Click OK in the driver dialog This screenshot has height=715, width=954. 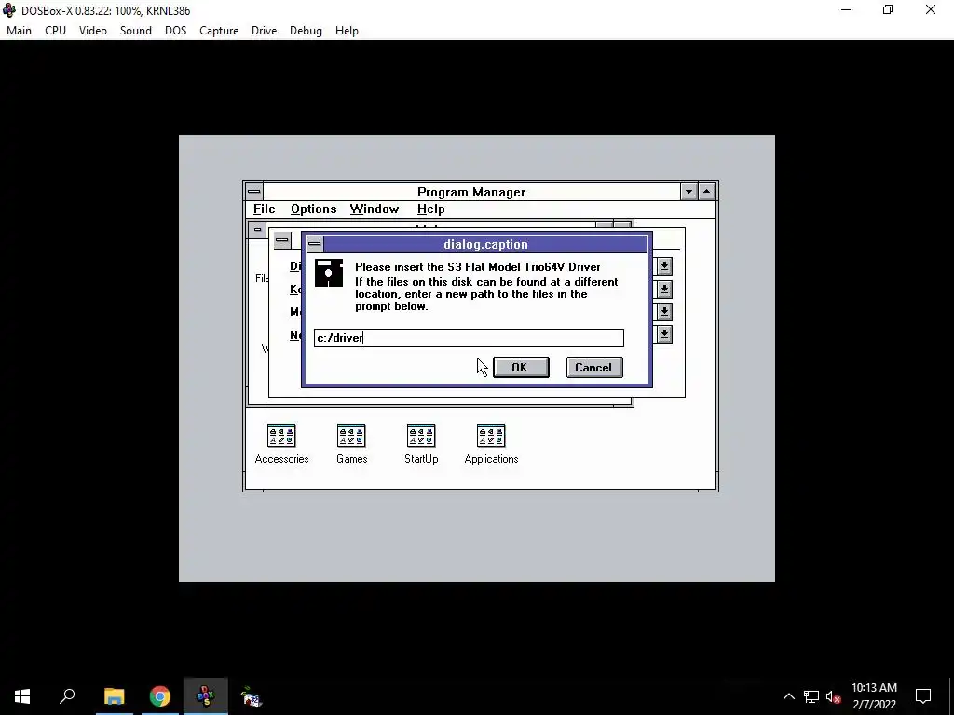tap(521, 367)
